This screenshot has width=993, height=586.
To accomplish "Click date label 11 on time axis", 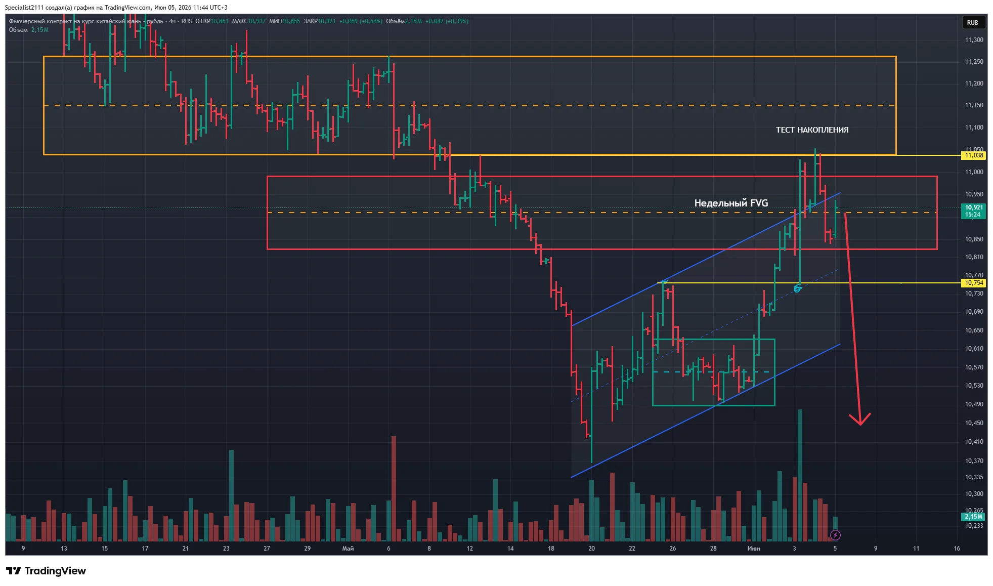I will pos(916,549).
